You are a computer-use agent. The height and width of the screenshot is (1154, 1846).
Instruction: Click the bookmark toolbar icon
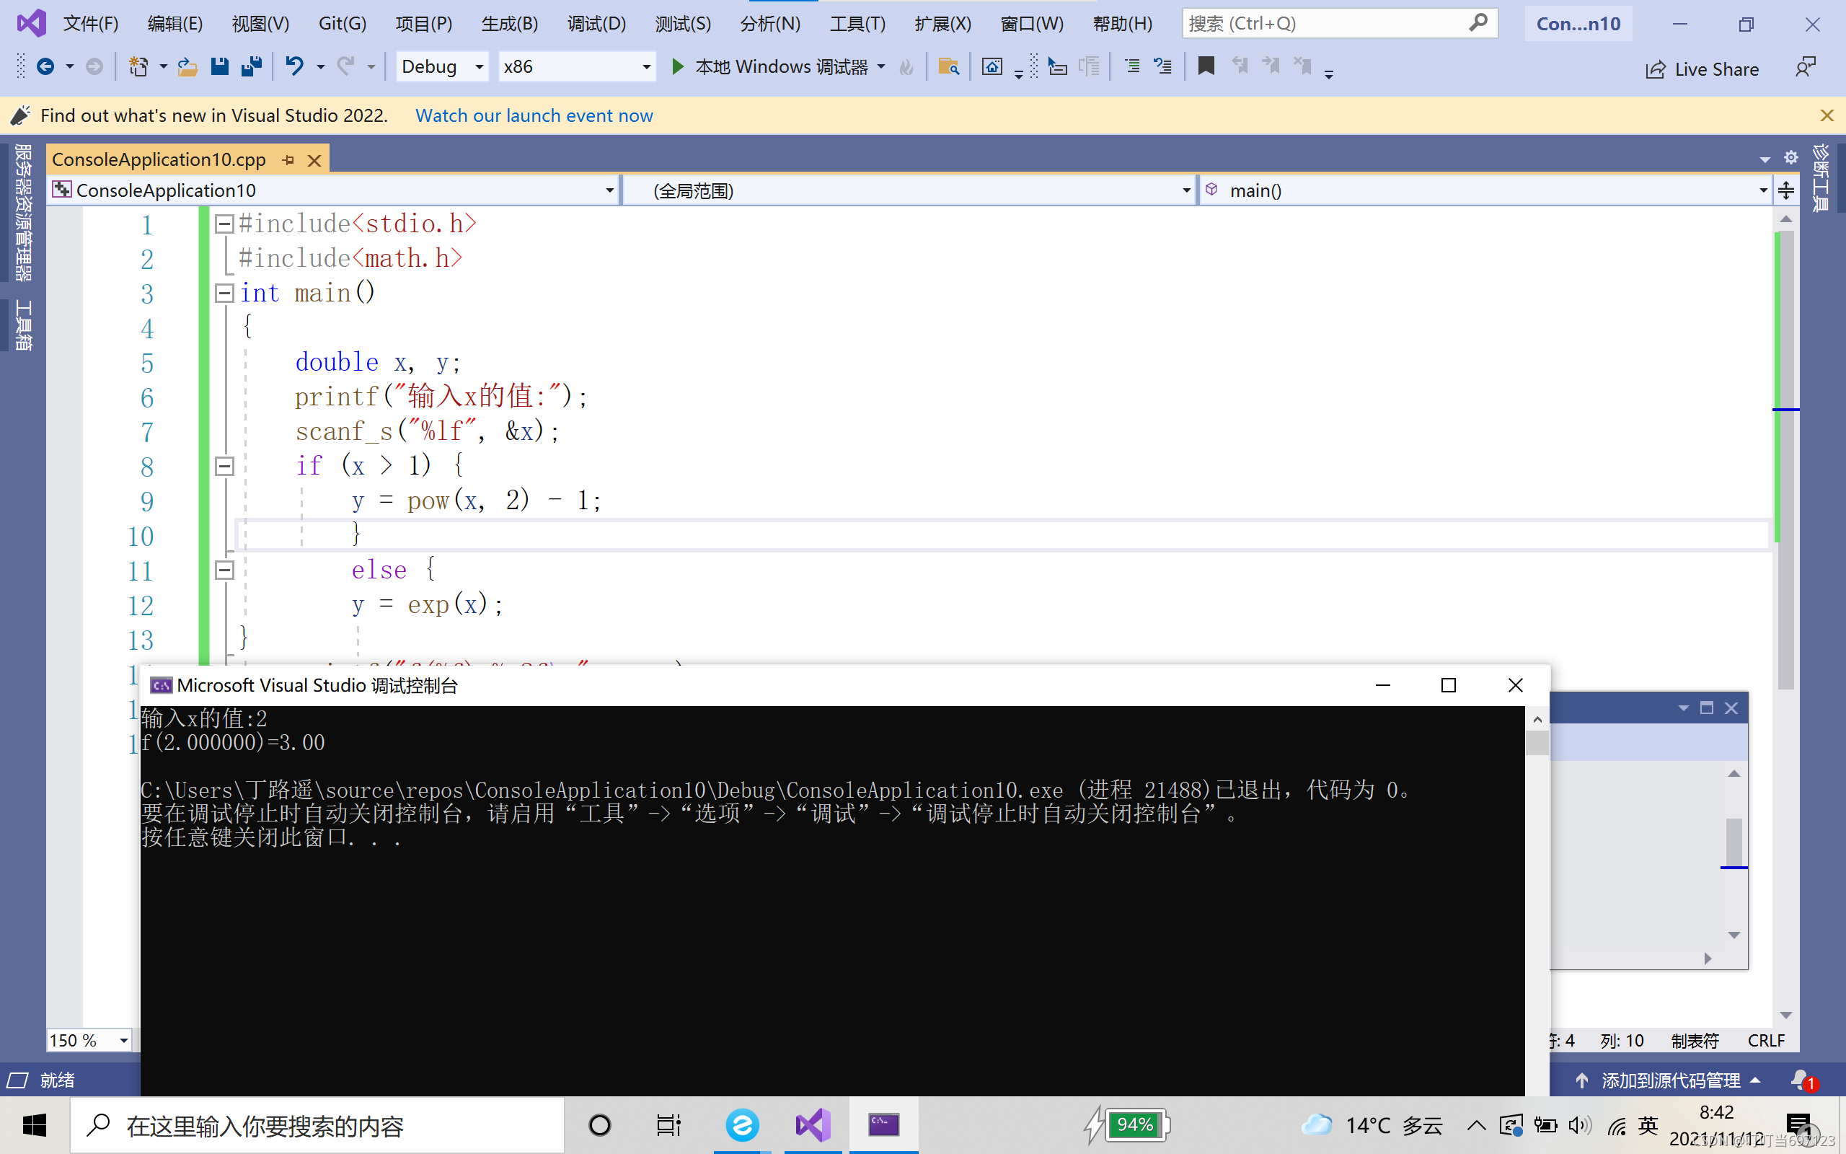point(1206,67)
